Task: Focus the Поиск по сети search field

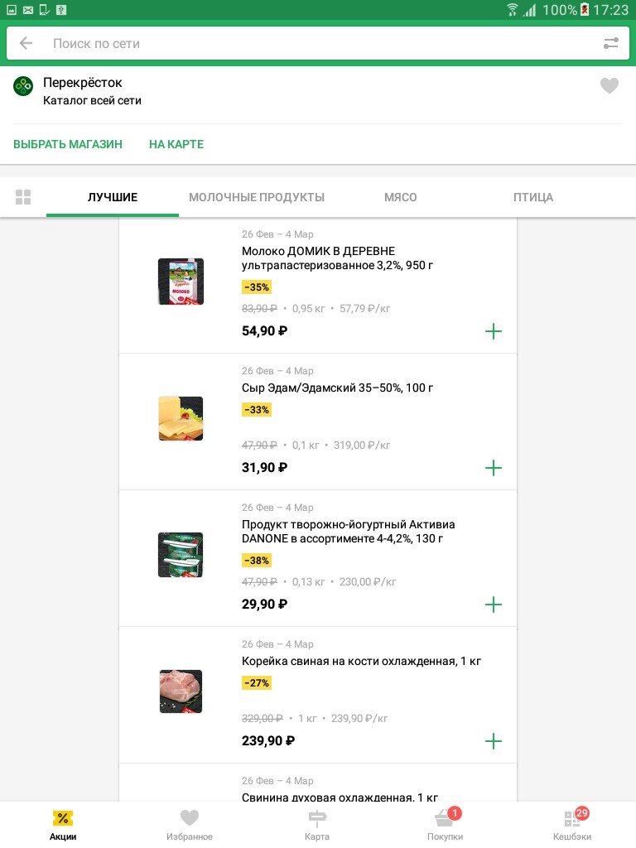Action: [318, 43]
